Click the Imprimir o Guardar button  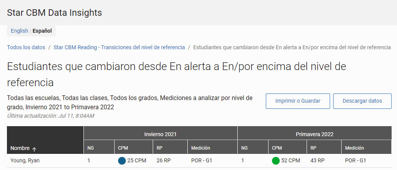click(x=298, y=101)
